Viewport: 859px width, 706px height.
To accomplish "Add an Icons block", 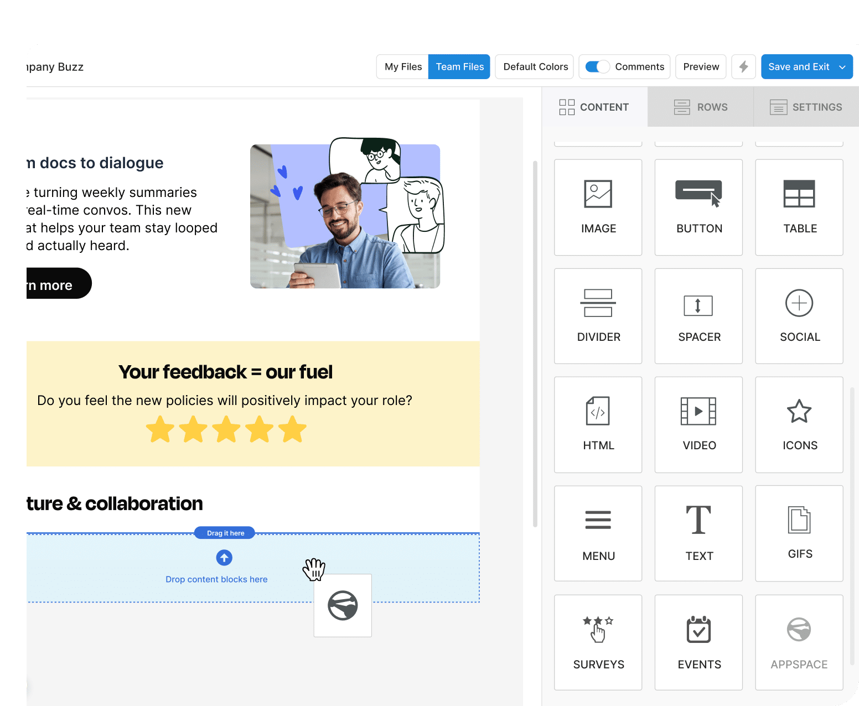I will [799, 424].
